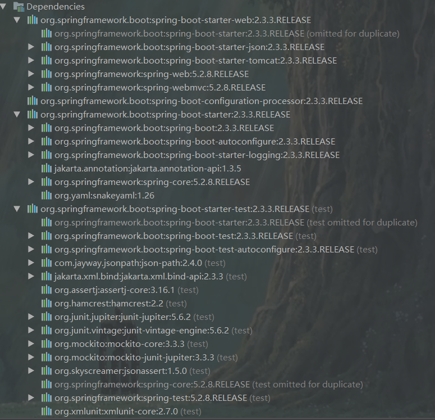
Task: Click library icon of xmlunit-core:2.7.0
Action: [47, 411]
